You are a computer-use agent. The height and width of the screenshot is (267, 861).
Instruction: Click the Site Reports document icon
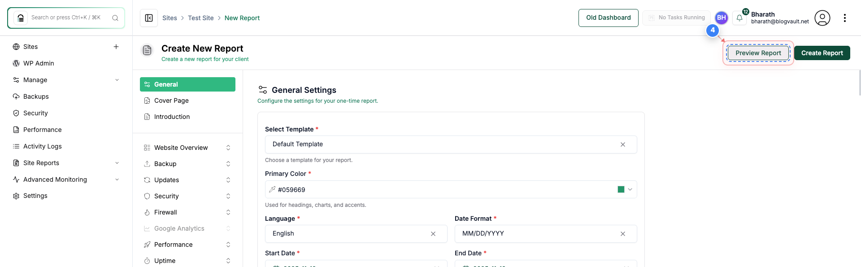pyautogui.click(x=16, y=163)
